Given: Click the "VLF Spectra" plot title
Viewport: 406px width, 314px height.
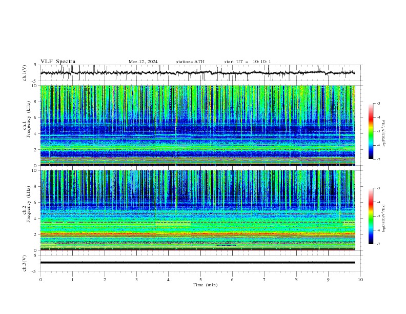Looking at the screenshot, I should [x=58, y=62].
